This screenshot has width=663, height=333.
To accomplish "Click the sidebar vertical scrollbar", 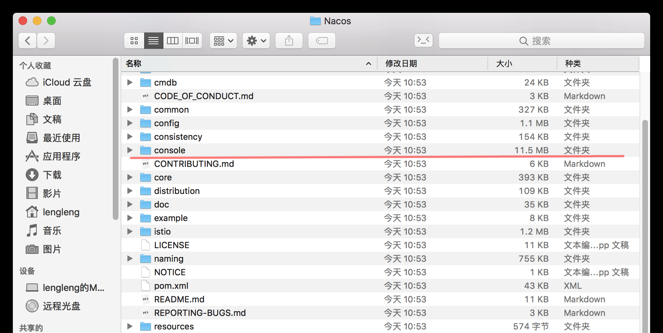I will [x=115, y=139].
